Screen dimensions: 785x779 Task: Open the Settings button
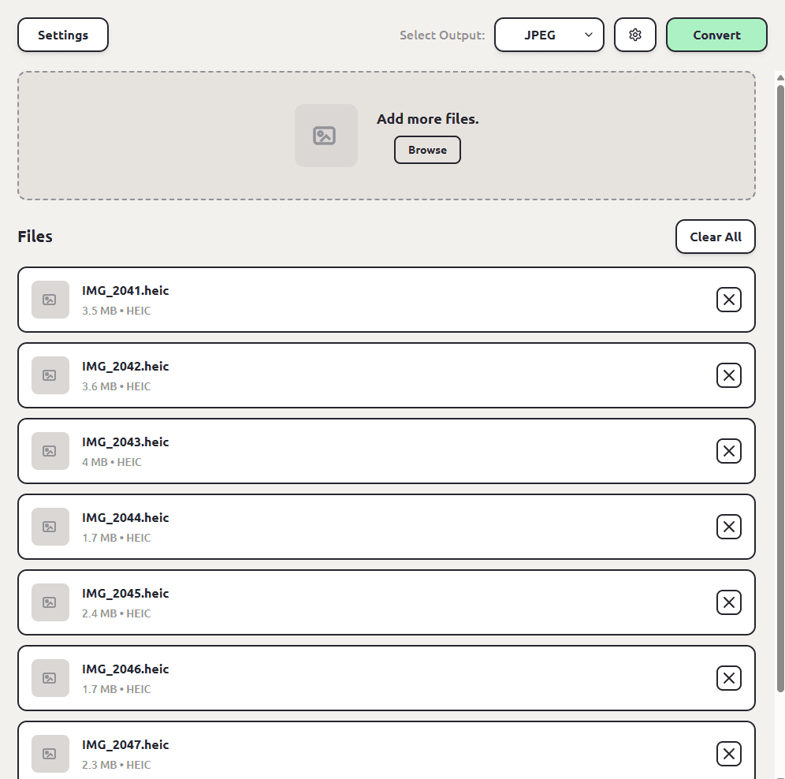point(63,35)
